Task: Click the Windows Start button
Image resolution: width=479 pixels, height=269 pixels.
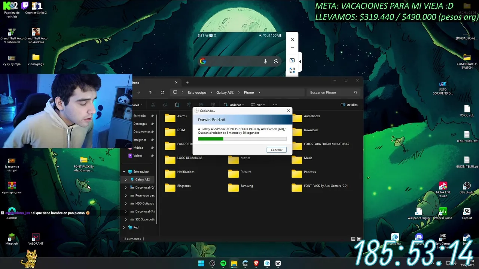Action: 201,263
